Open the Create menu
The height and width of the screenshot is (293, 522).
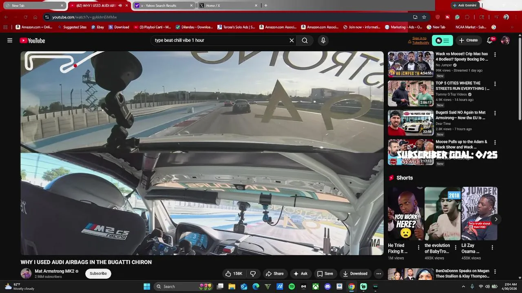click(x=468, y=40)
